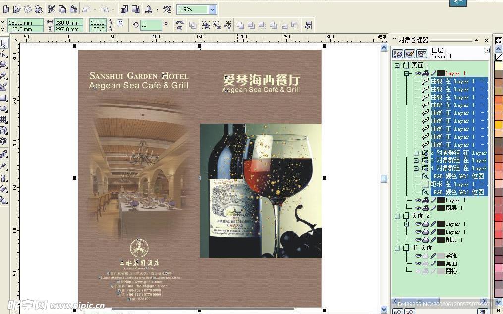Screen dimensions: 503x314
Task: Click the Export icon
Action: click(136, 9)
